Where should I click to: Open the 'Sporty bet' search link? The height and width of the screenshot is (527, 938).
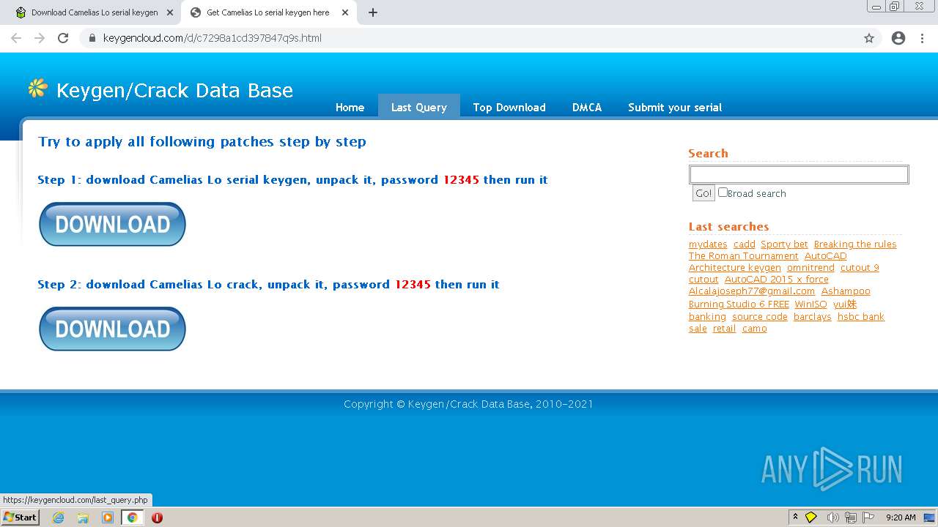point(784,244)
